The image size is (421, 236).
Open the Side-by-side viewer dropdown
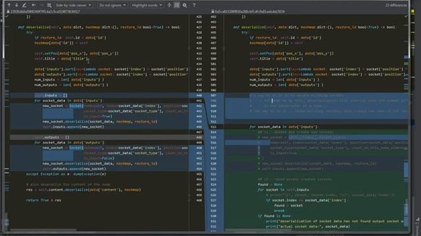pos(73,5)
